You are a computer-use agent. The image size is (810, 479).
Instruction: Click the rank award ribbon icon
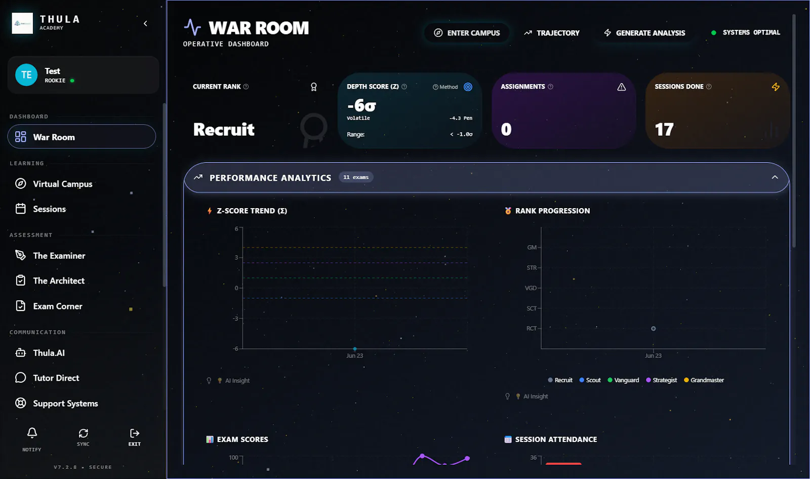pos(314,87)
